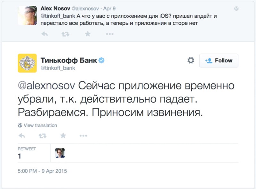Click the 5:00 PM - 9 Apr 2015 timestamp
This screenshot has height=189, width=256.
click(42, 171)
